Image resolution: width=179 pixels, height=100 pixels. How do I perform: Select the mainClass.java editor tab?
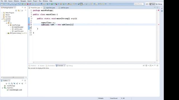point(36,8)
